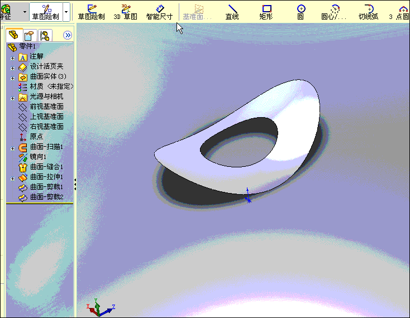Image resolution: width=410 pixels, height=318 pixels.
Task: Select the 曲面-剪裁1 trim feature
Action: (41, 187)
